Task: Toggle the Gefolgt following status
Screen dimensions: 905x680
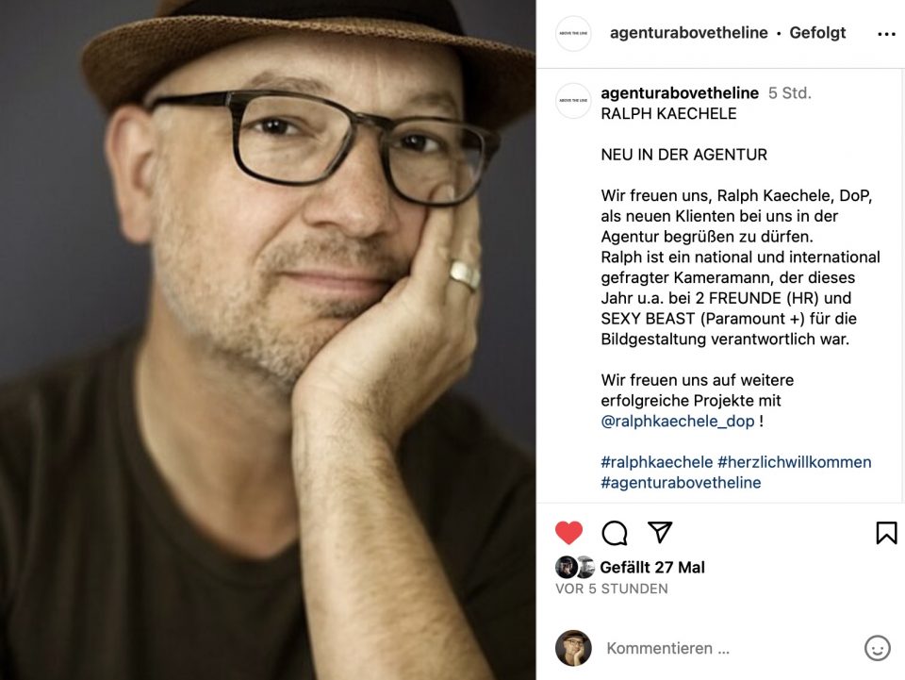Action: [x=817, y=33]
